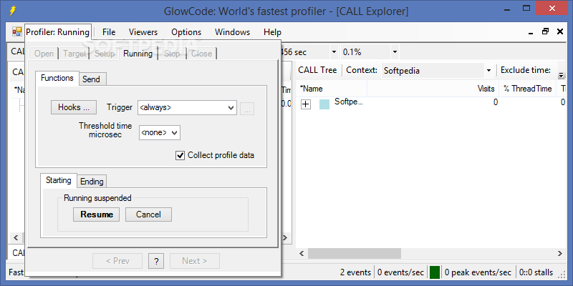
Task: Click the 2 events status entry
Action: tap(355, 272)
